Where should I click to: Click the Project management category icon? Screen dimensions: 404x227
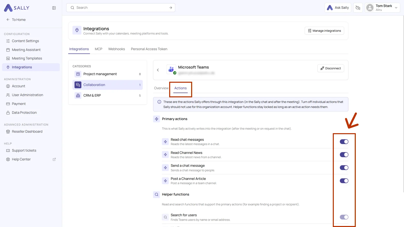[78, 74]
